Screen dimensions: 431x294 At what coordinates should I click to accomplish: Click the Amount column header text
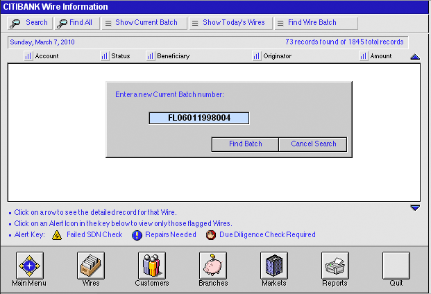[x=381, y=56]
